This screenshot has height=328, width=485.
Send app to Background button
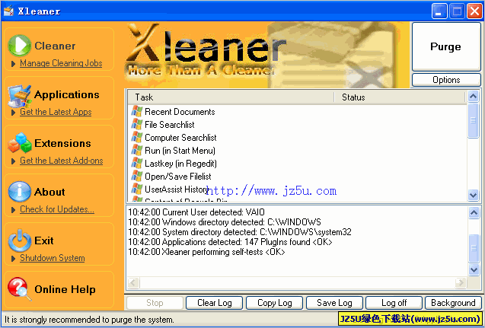(453, 303)
